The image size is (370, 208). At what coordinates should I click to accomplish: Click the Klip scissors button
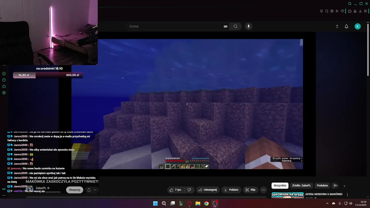pos(250,190)
